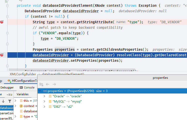Click the down arrow icon in frames panel
This screenshot has height=120, width=187.
3,101
